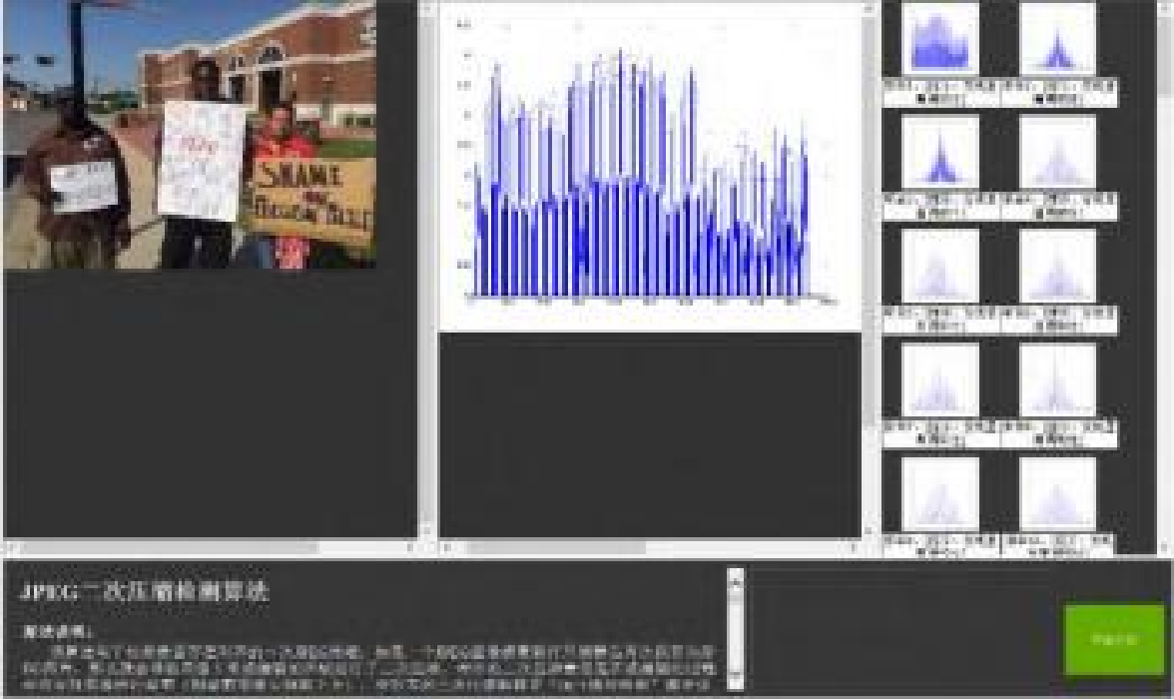The height and width of the screenshot is (700, 1174).
Task: Pick the fourth-row right histogram thumbnail
Action: click(1057, 380)
